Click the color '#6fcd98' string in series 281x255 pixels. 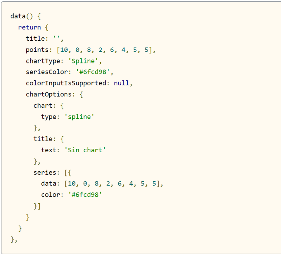85,195
